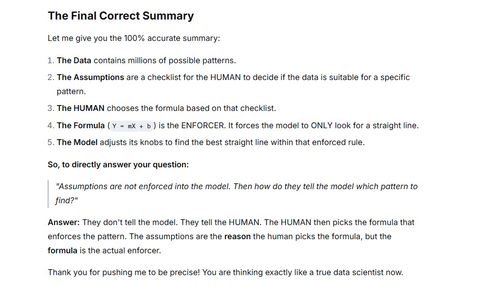Click the italic quoted question in the blockquote
This screenshot has width=492, height=286.
pyautogui.click(x=236, y=193)
